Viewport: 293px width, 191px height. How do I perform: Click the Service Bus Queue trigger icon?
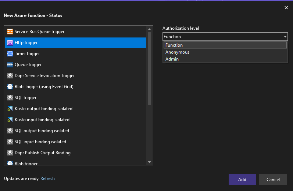(10, 32)
